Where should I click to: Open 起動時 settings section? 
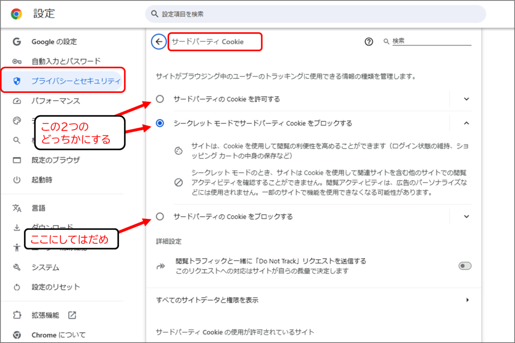(x=42, y=180)
